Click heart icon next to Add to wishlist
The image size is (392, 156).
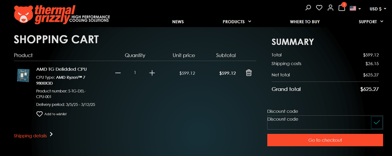pos(39,114)
